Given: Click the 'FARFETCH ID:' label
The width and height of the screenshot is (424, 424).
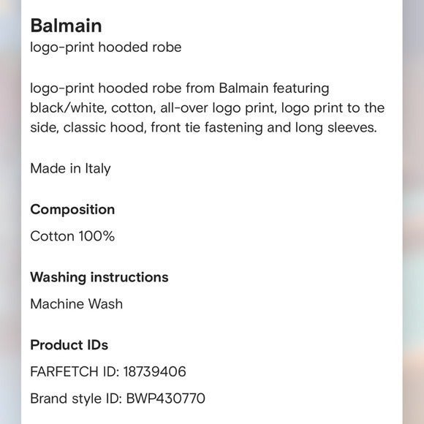Looking at the screenshot, I should pos(75,371).
